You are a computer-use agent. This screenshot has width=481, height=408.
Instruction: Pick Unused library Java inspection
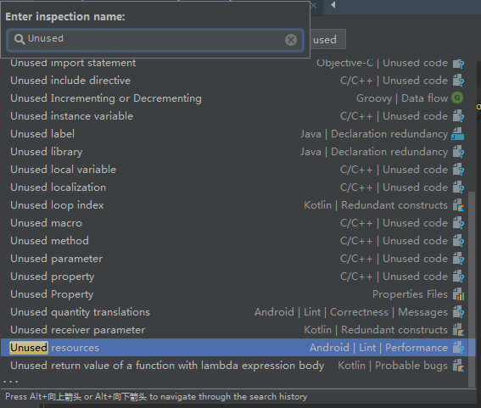click(235, 152)
